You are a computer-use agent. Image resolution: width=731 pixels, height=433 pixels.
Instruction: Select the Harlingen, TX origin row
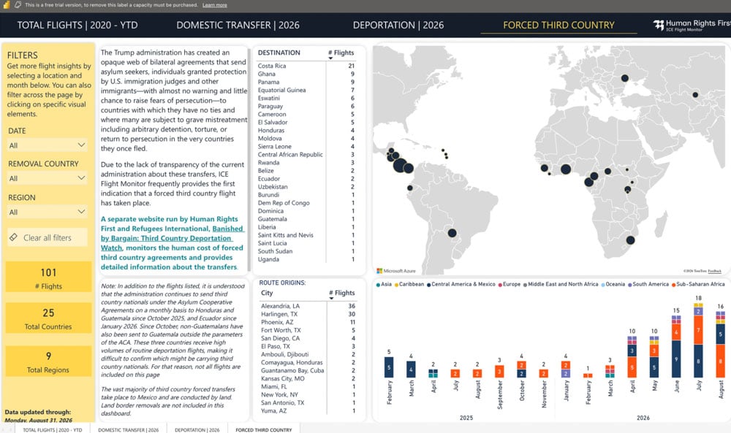308,314
